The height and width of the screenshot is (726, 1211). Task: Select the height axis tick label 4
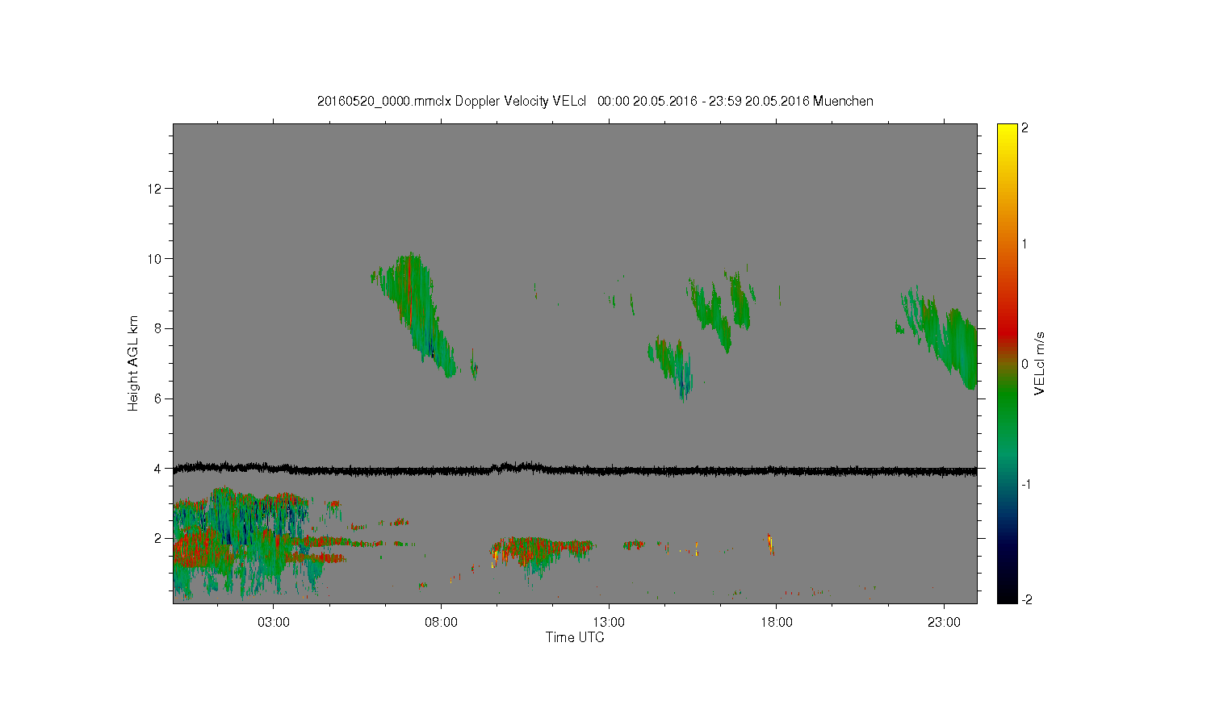pos(159,469)
